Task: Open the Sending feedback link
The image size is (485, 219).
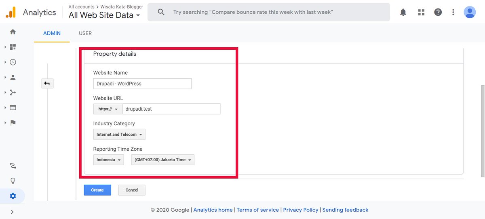Action: tap(345, 210)
